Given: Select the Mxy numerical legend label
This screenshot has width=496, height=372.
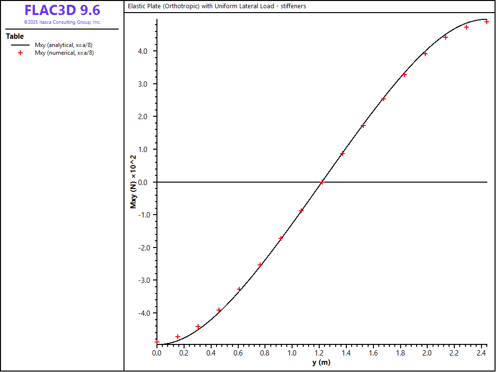Looking at the screenshot, I should click(x=64, y=53).
